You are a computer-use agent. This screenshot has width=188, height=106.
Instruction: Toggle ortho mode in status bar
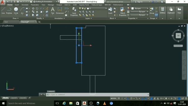[128, 98]
